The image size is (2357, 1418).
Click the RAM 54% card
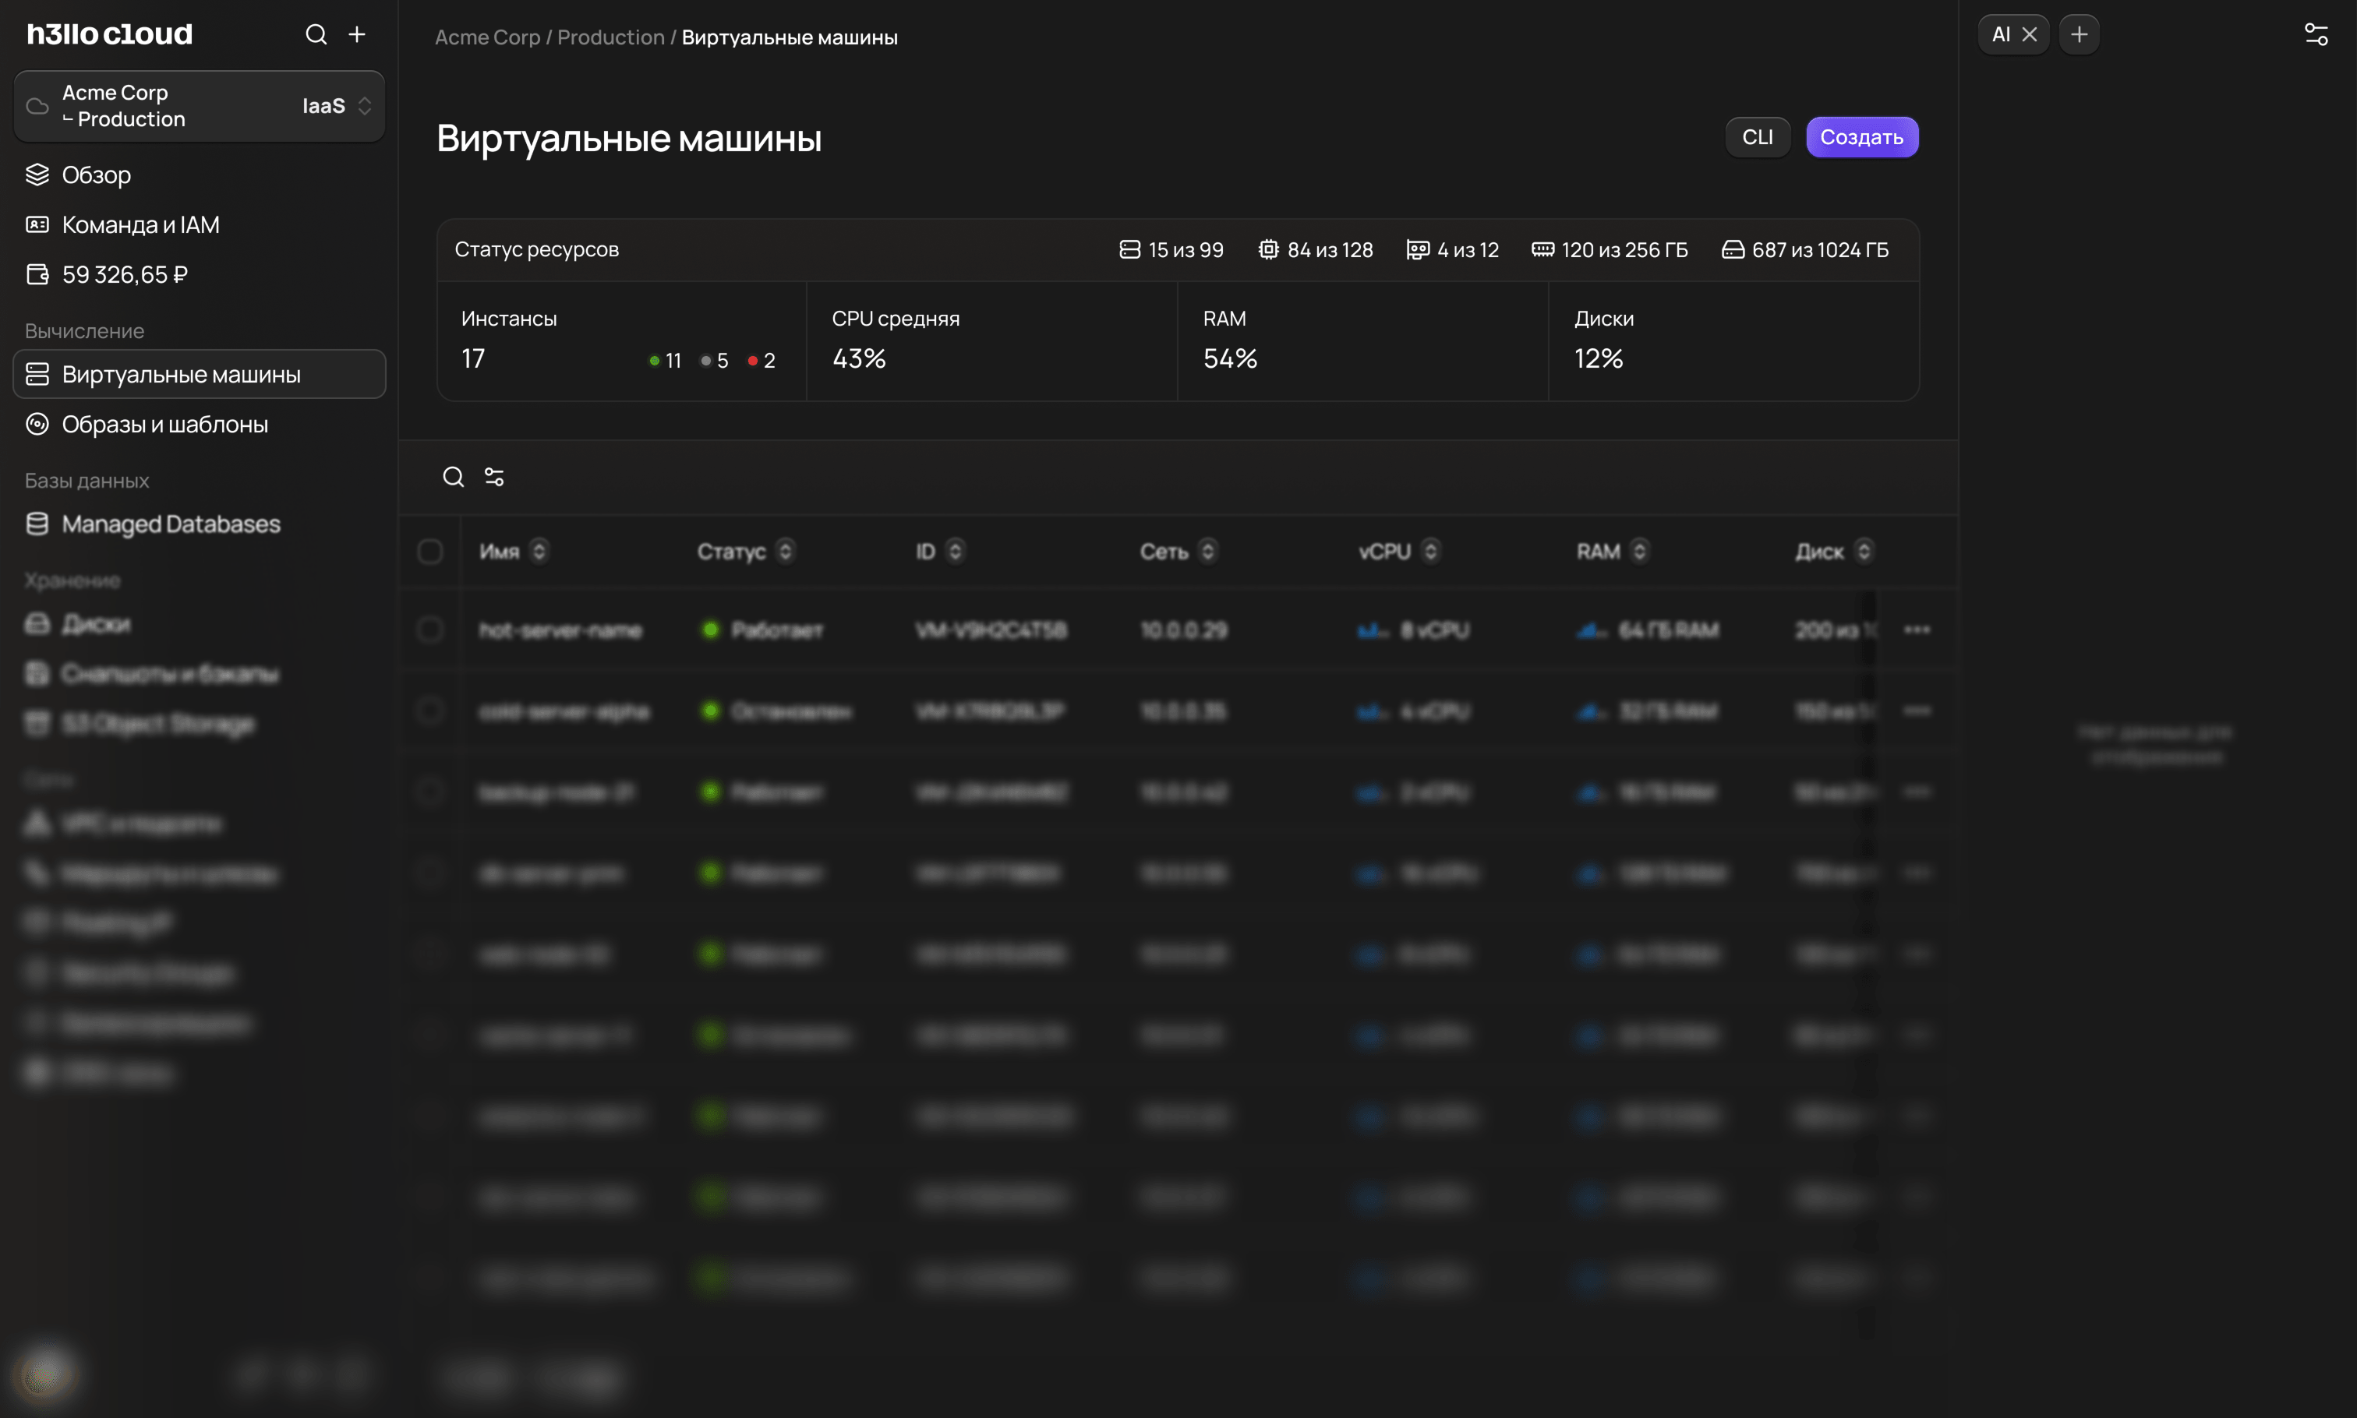click(1362, 341)
